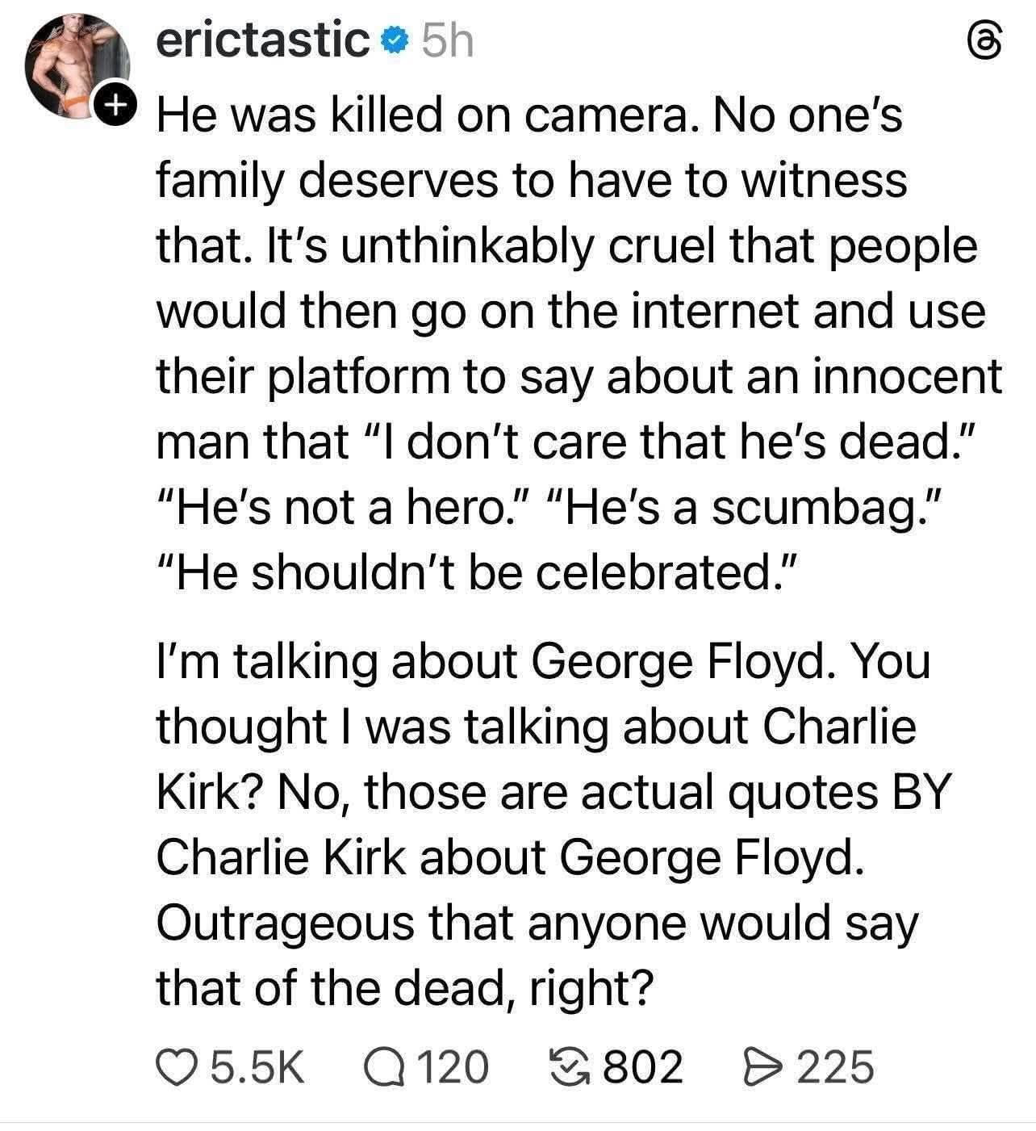Click the quoted text "He's a scumbag."

[x=743, y=506]
